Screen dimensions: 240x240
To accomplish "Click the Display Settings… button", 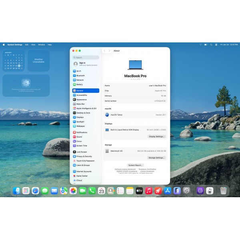I will coord(156,136).
